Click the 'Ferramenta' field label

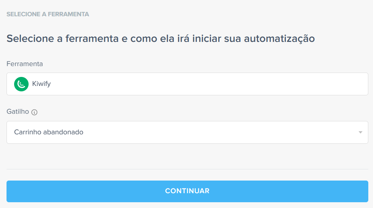(25, 64)
